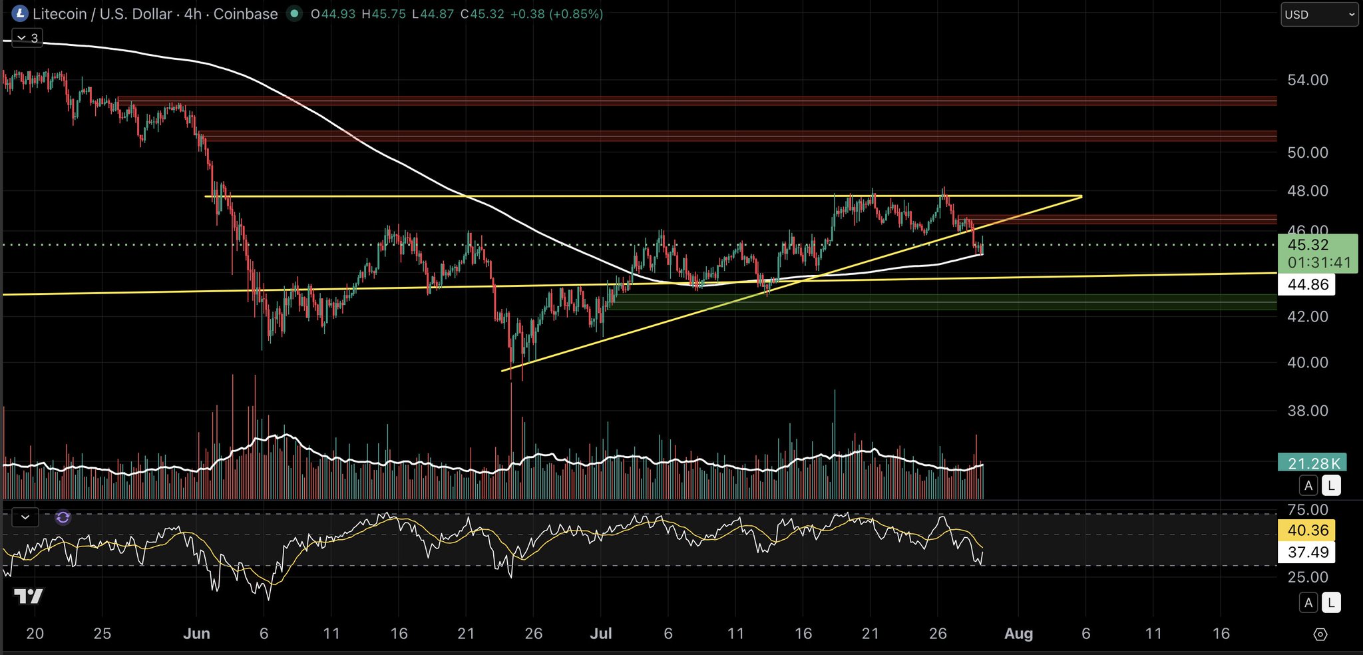Click the open price value 44.93
Screen dimensions: 1363x655
tap(339, 14)
